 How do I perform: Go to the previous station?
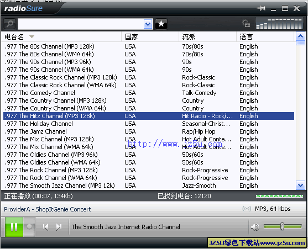point(45,227)
